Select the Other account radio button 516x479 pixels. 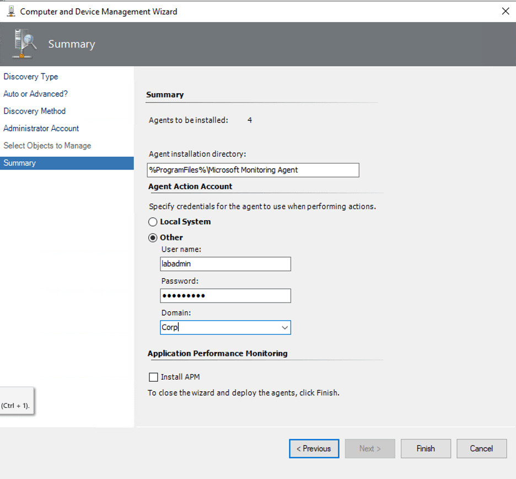153,238
